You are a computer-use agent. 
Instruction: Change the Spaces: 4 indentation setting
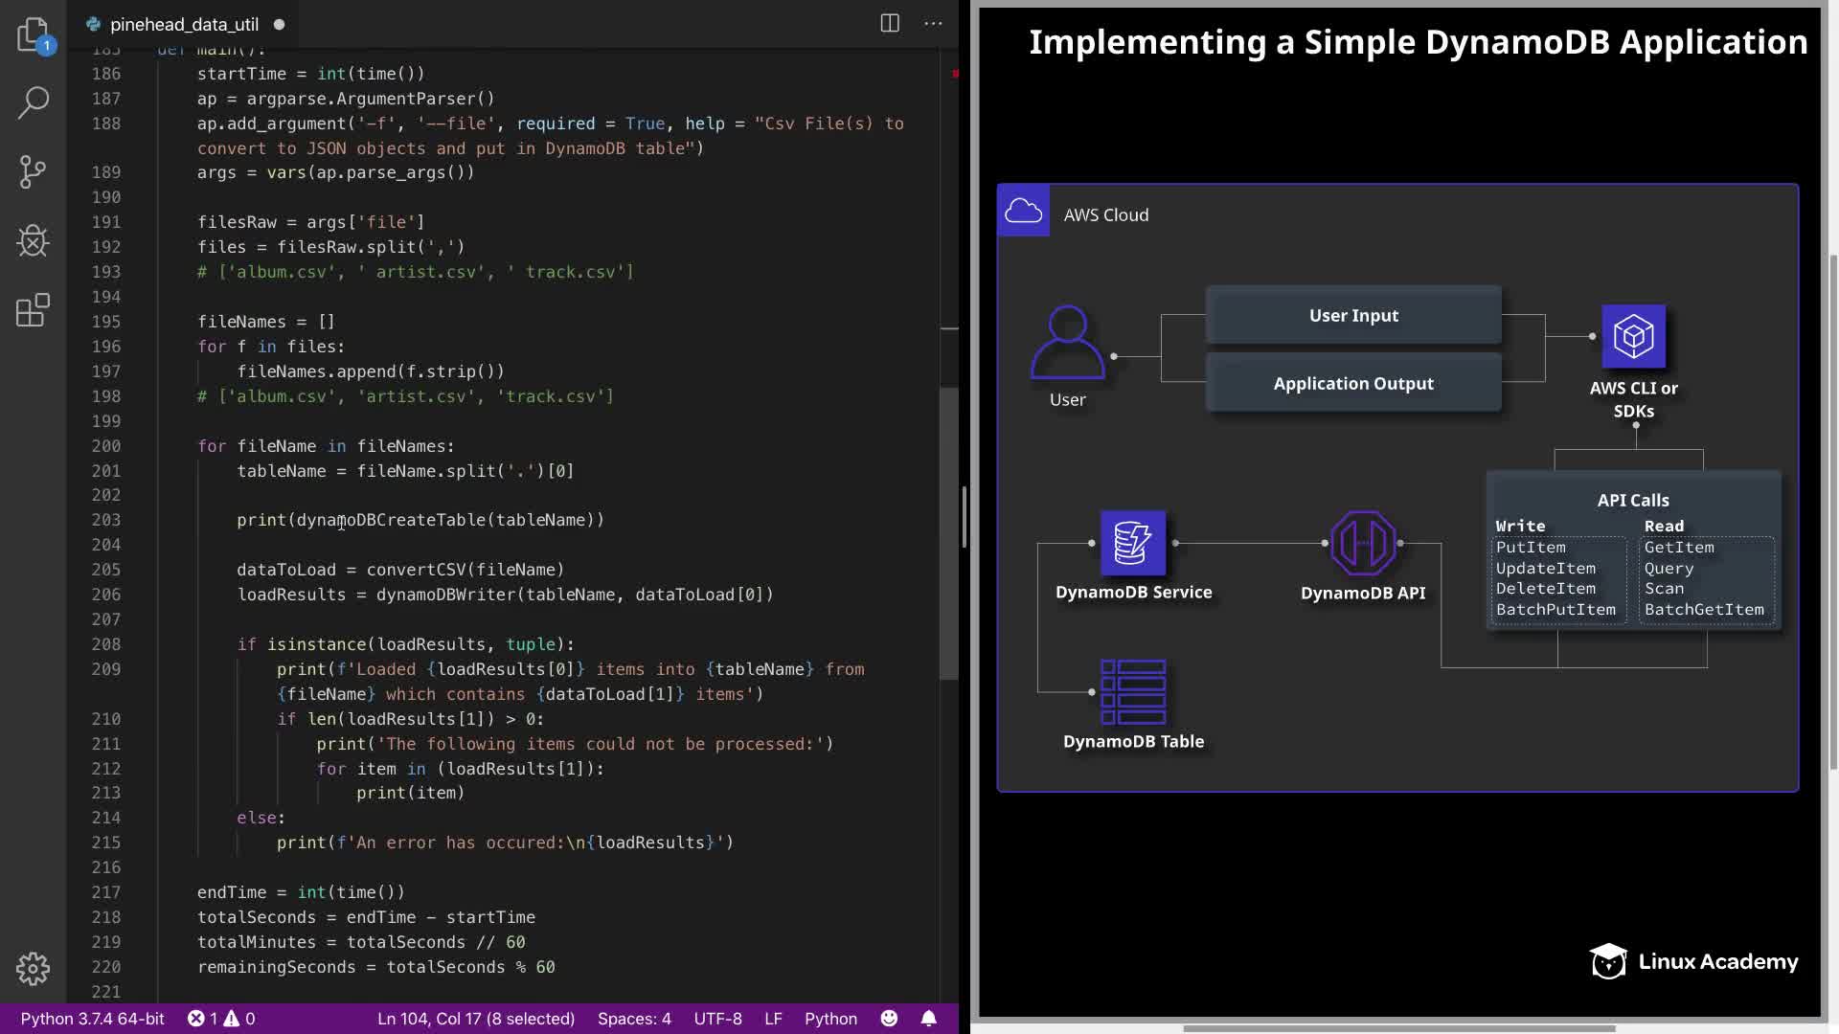(634, 1019)
